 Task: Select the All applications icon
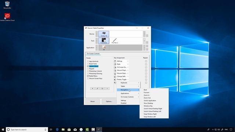(x=104, y=48)
